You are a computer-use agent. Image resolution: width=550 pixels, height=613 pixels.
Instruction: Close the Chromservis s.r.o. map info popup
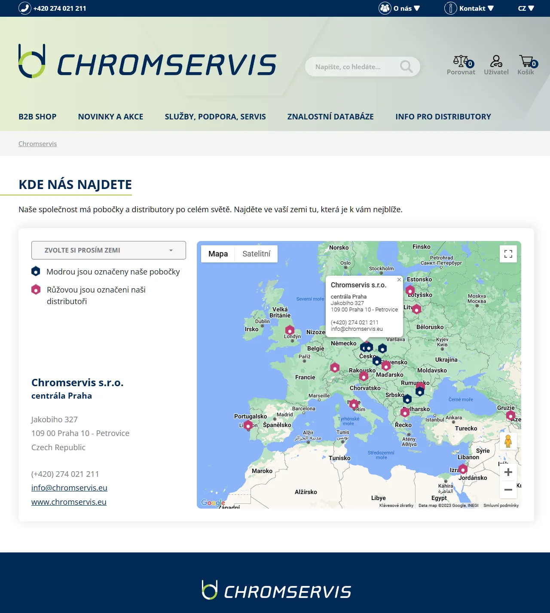click(x=398, y=280)
